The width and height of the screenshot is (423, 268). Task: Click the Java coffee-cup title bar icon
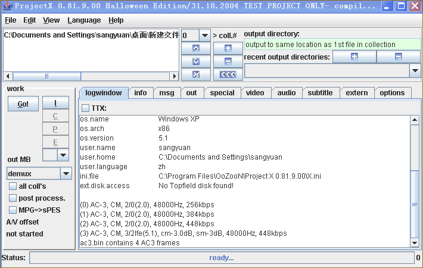(7, 6)
